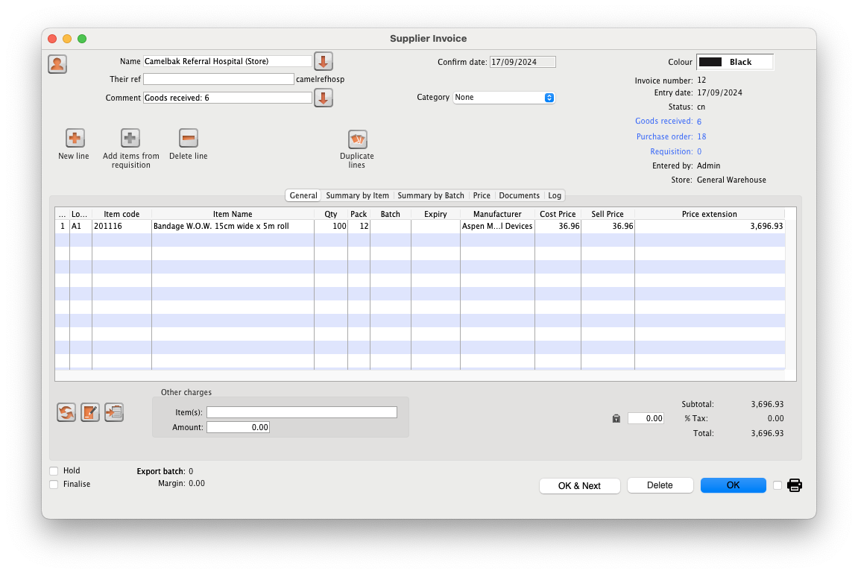The width and height of the screenshot is (858, 574).
Task: Click the Duplicate lines icon
Action: coord(357,139)
